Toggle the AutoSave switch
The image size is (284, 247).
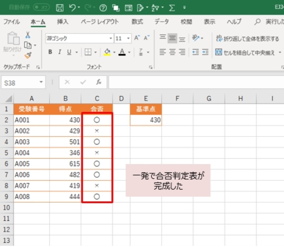(x=41, y=7)
